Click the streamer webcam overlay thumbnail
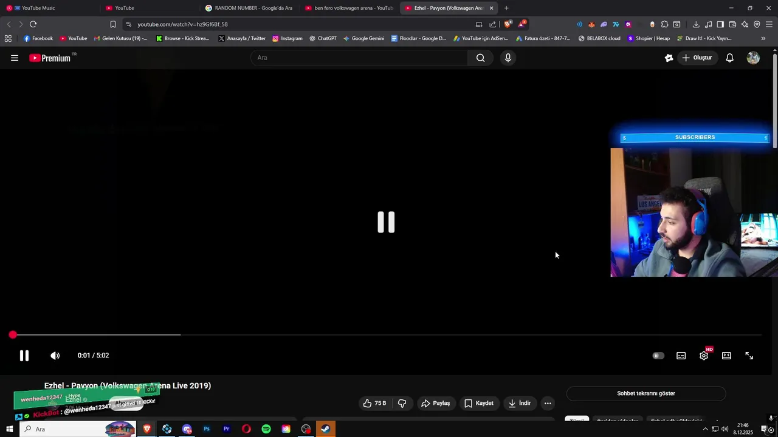Screen dimensions: 778x437 (694, 212)
